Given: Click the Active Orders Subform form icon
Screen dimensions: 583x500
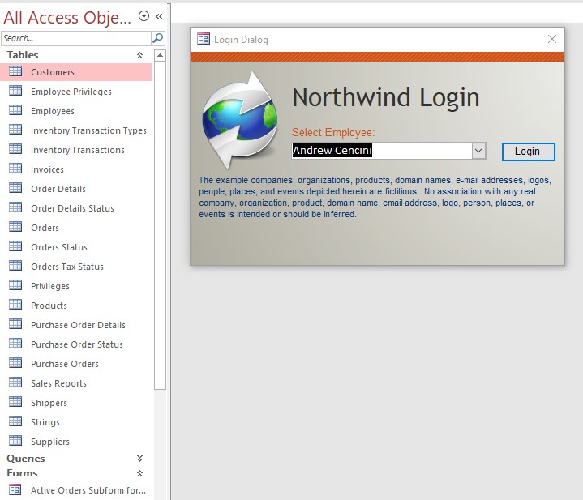Looking at the screenshot, I should 15,489.
